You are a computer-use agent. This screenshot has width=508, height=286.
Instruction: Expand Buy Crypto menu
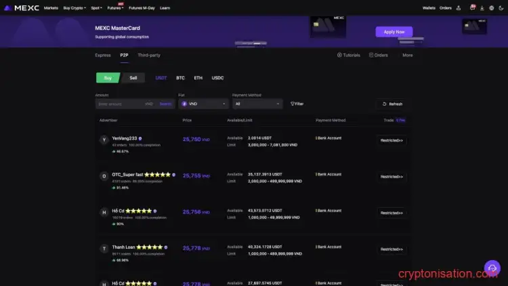click(75, 7)
